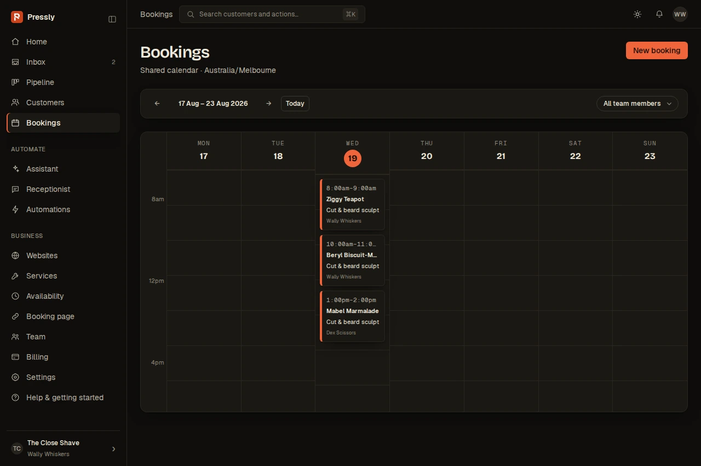Click the Receptionist chat icon

[x=15, y=189]
